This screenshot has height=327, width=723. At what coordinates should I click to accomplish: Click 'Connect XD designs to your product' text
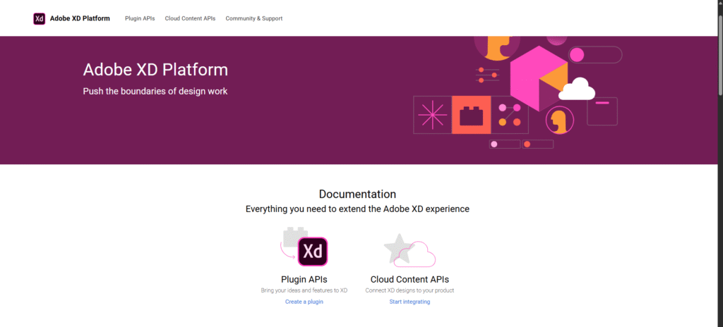410,290
